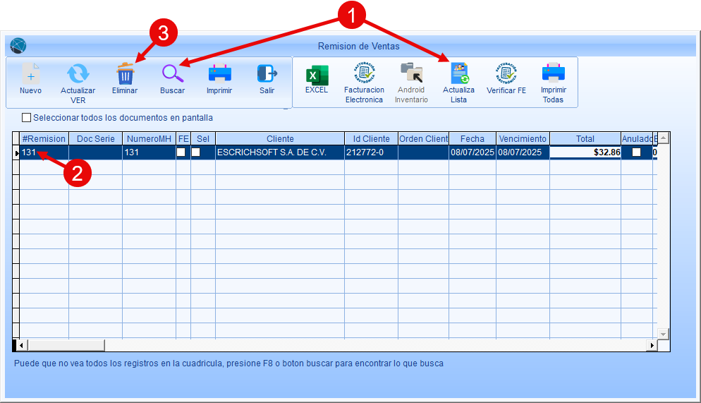Click the horizontal scrollbar right arrow
The height and width of the screenshot is (403, 701).
pyautogui.click(x=652, y=345)
